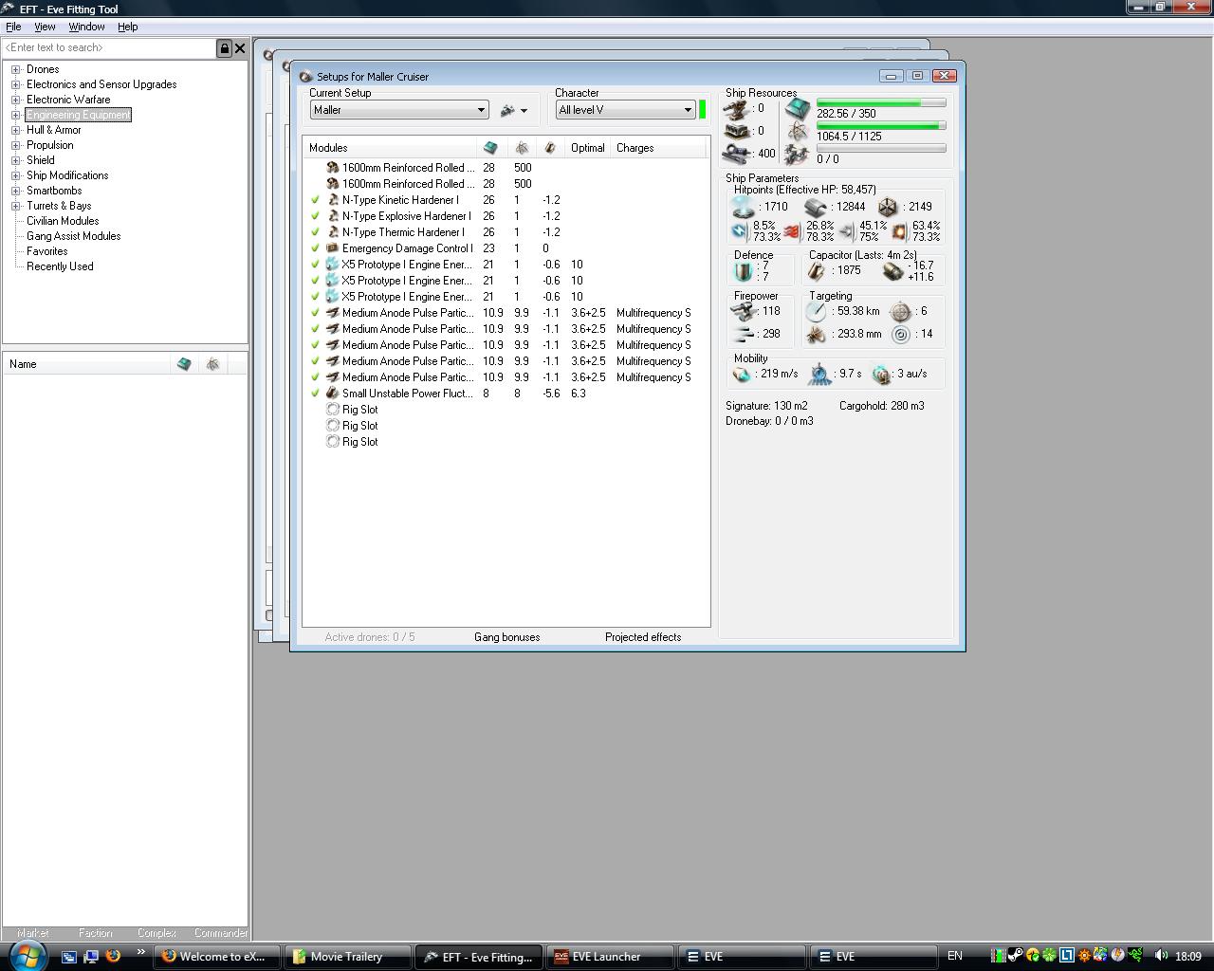Click the warp speed icon showing 3 au/s
The width and height of the screenshot is (1214, 971).
tap(882, 375)
